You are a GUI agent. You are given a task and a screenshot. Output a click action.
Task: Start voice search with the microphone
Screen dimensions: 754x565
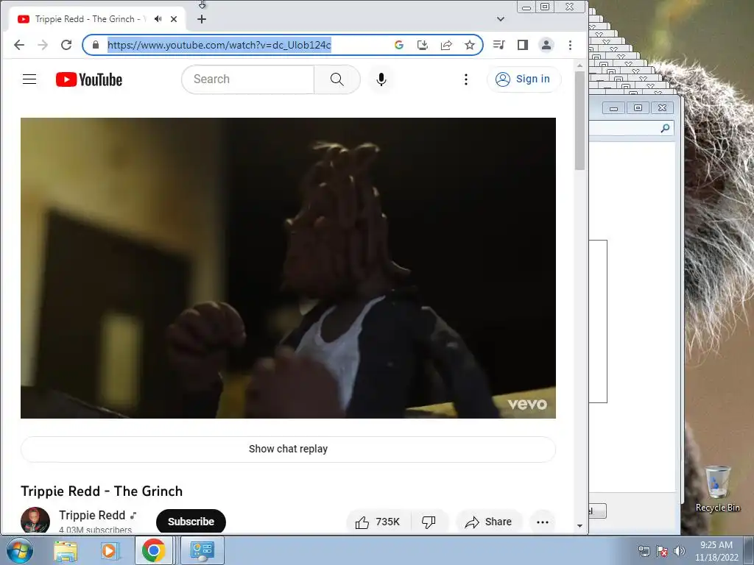click(381, 79)
